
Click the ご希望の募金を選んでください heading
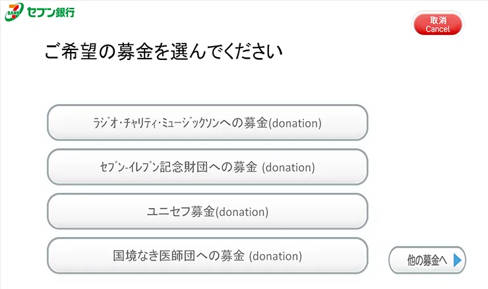tap(164, 51)
